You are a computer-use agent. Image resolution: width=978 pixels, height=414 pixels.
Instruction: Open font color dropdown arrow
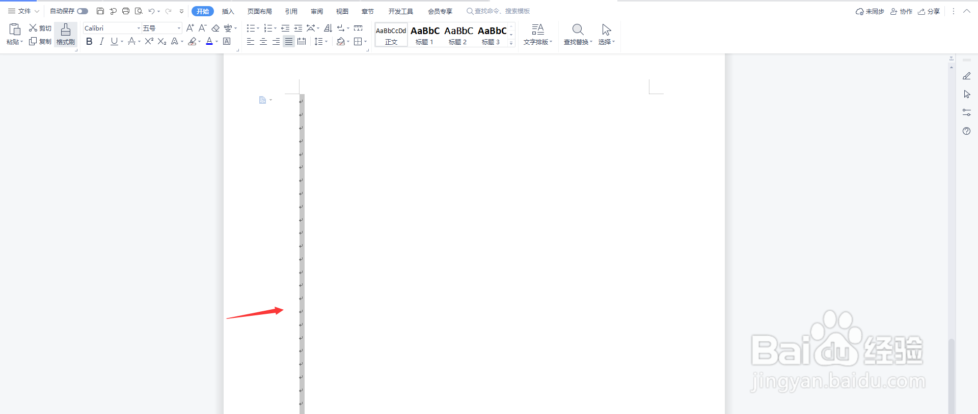coord(216,42)
